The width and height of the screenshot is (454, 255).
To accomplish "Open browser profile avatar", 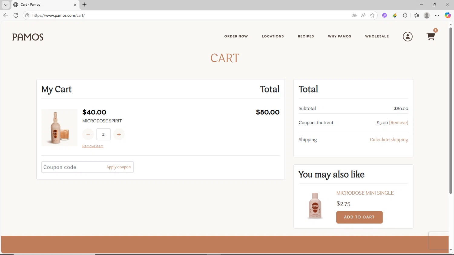I will [427, 15].
